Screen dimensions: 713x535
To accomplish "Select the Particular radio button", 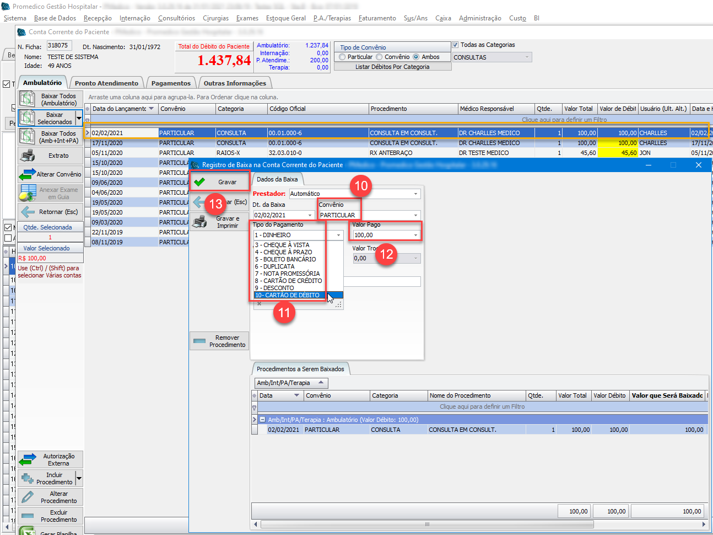I will [343, 57].
